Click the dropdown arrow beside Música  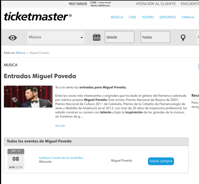tap(82, 38)
